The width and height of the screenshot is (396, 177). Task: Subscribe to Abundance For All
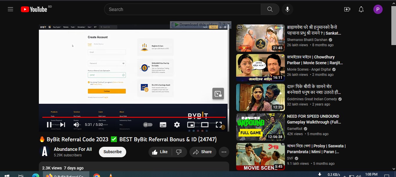[x=113, y=152]
